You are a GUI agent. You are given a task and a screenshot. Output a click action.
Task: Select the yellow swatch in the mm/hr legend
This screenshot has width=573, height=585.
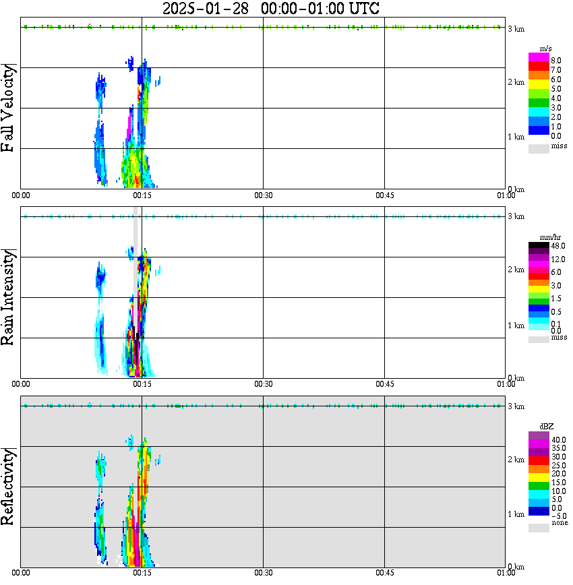[539, 289]
